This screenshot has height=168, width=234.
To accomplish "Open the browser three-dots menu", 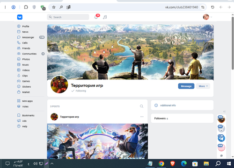I will click(5, 7).
